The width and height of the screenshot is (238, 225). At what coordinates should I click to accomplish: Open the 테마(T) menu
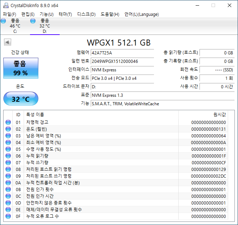coord(65,14)
